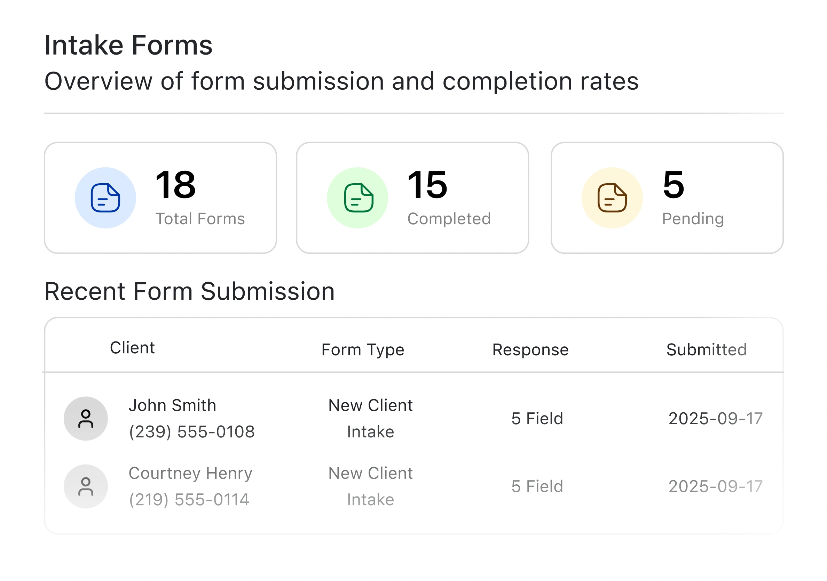Sort table by the Form Type column
The height and width of the screenshot is (581, 827).
click(362, 349)
